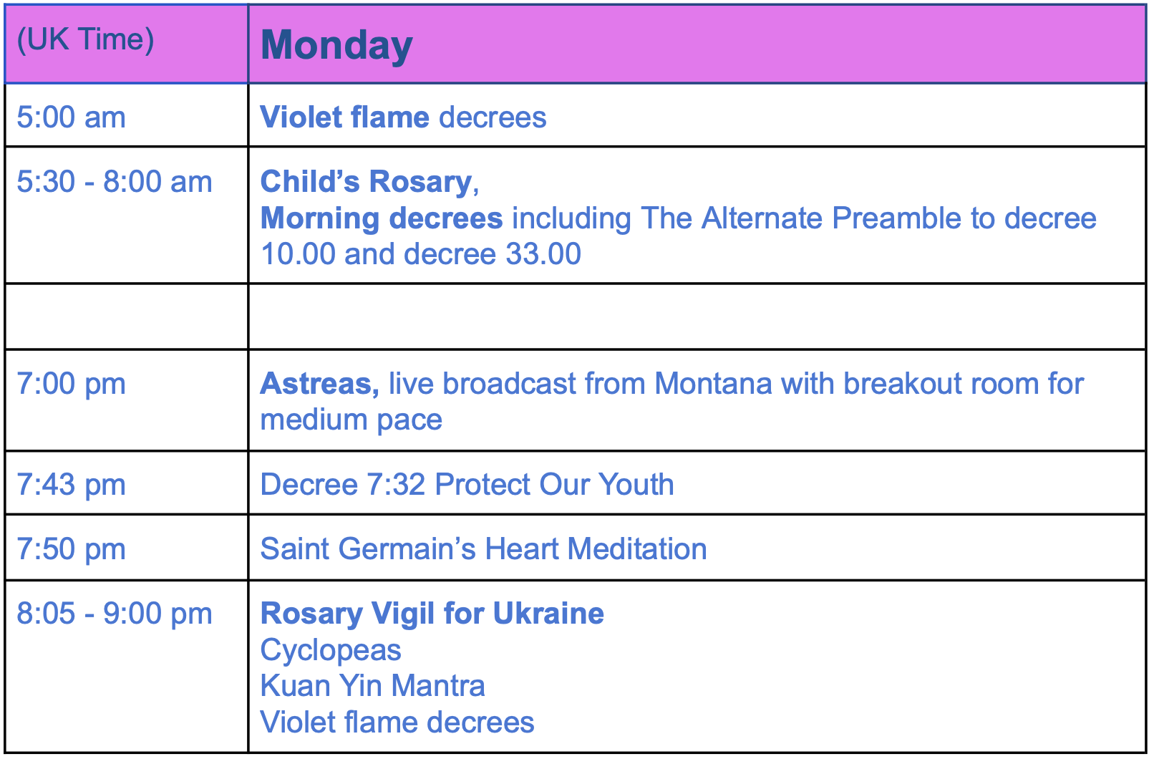The height and width of the screenshot is (759, 1154).
Task: Click the 5:00 am time cell
Action: click(x=127, y=116)
